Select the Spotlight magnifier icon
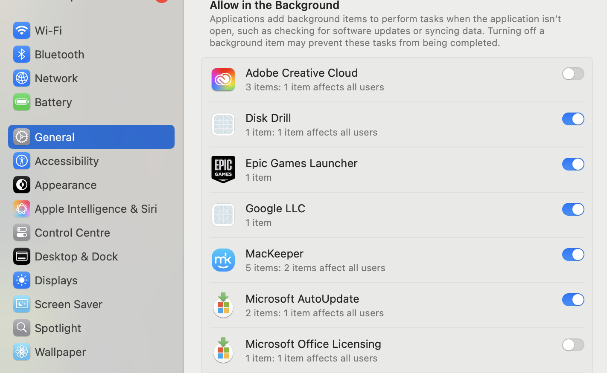 [22, 328]
